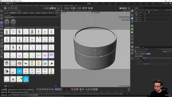
Task: Select the Move tool in left toolbar
Action: coord(2,23)
